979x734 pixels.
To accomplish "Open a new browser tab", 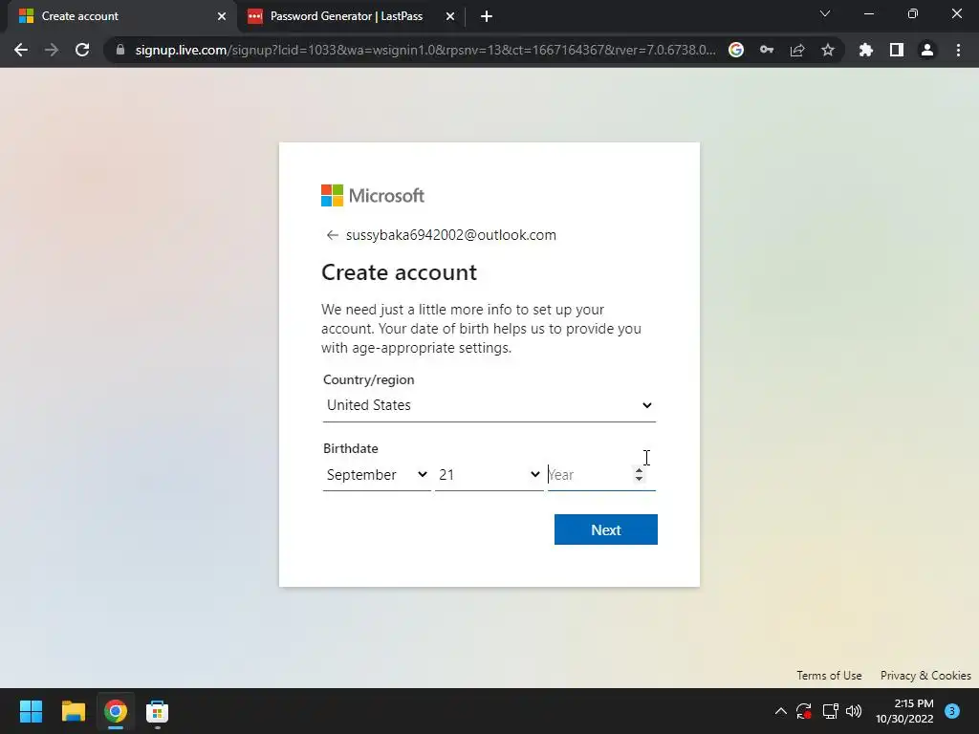I will [487, 17].
